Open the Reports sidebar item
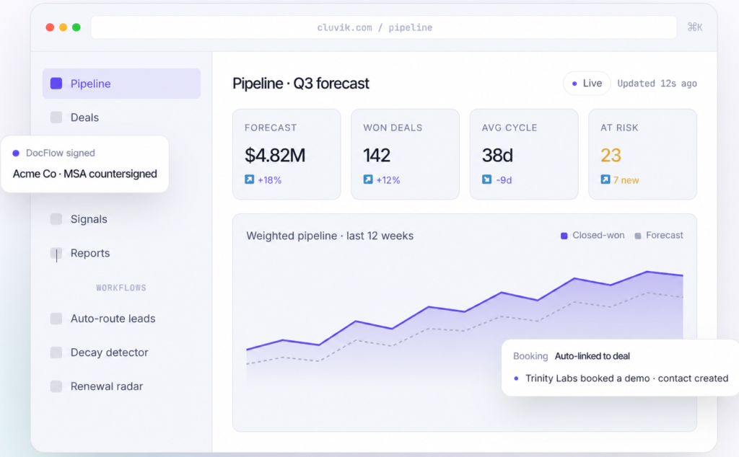 (121, 253)
